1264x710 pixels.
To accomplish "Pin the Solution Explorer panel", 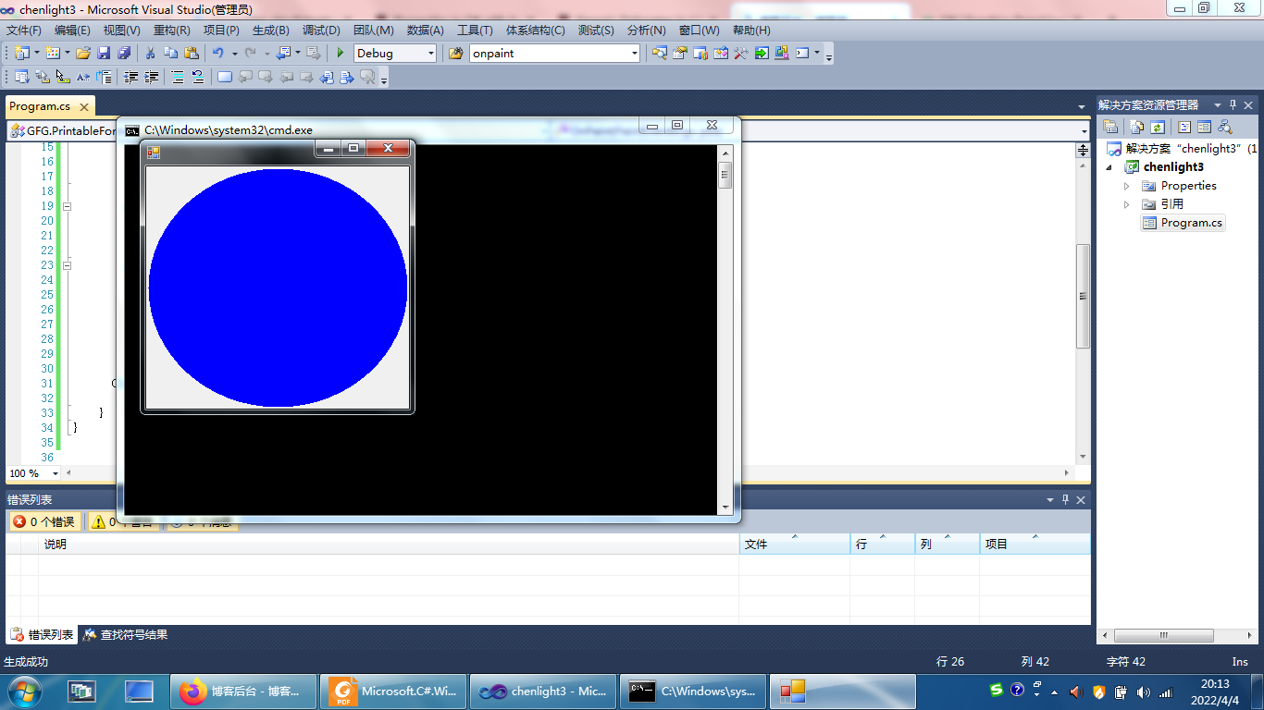I will point(1233,105).
